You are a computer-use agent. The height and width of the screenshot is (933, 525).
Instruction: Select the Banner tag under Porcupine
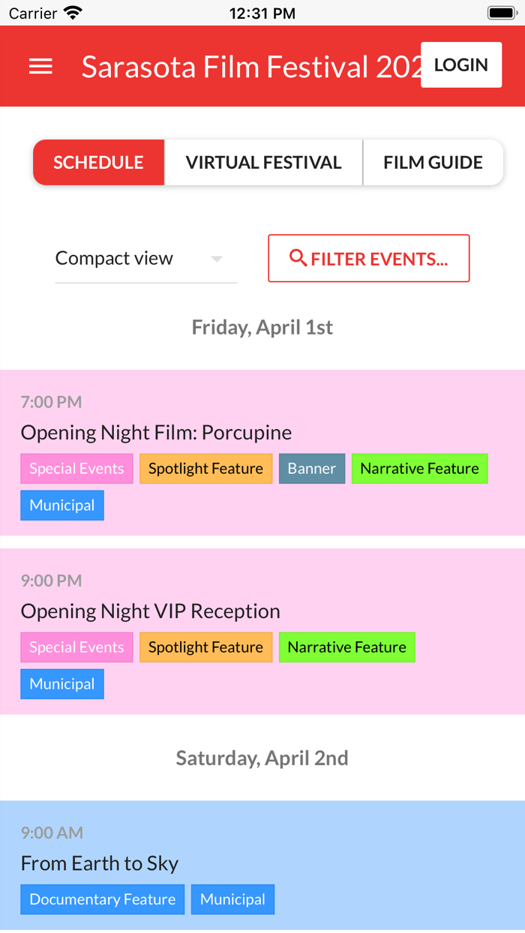click(311, 468)
